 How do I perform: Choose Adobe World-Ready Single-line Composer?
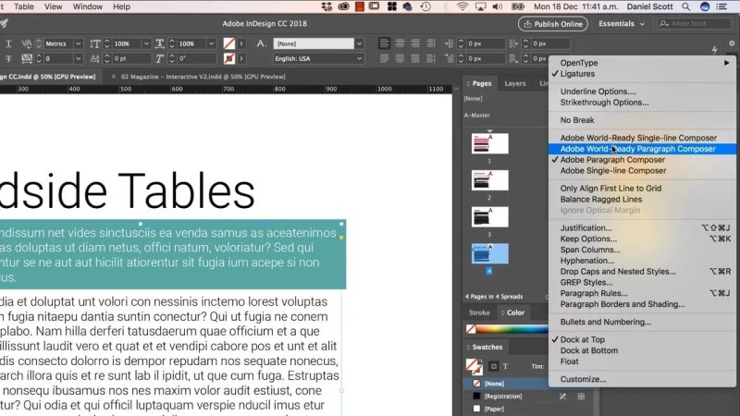click(642, 138)
